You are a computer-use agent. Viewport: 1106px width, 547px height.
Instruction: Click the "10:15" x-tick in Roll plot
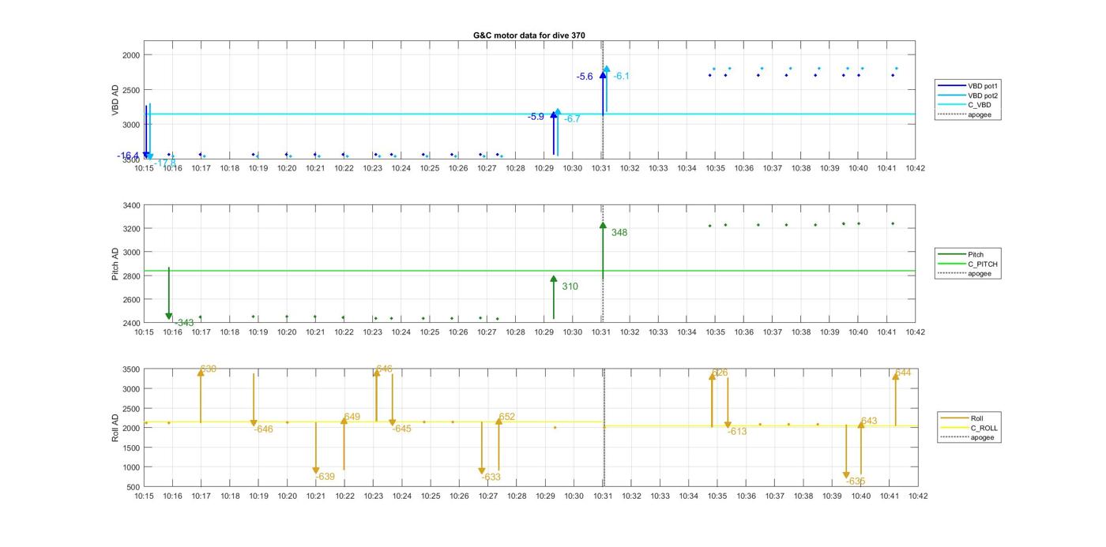[x=144, y=496]
